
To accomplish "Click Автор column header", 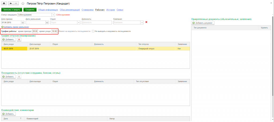I will pos(148,119).
